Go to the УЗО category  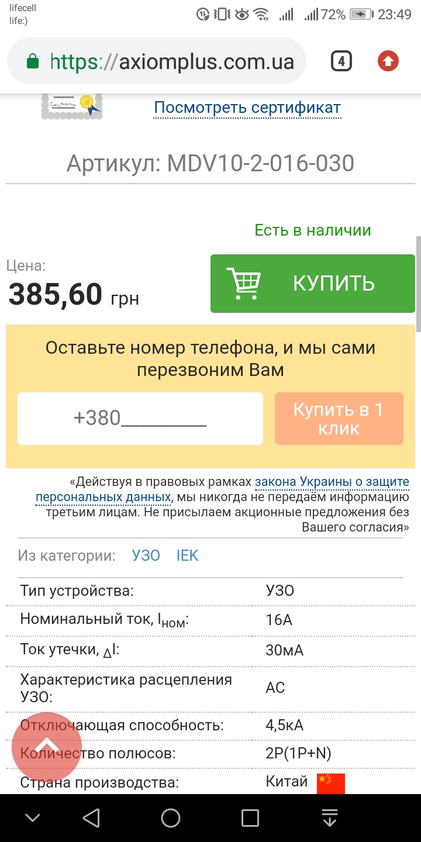[146, 555]
